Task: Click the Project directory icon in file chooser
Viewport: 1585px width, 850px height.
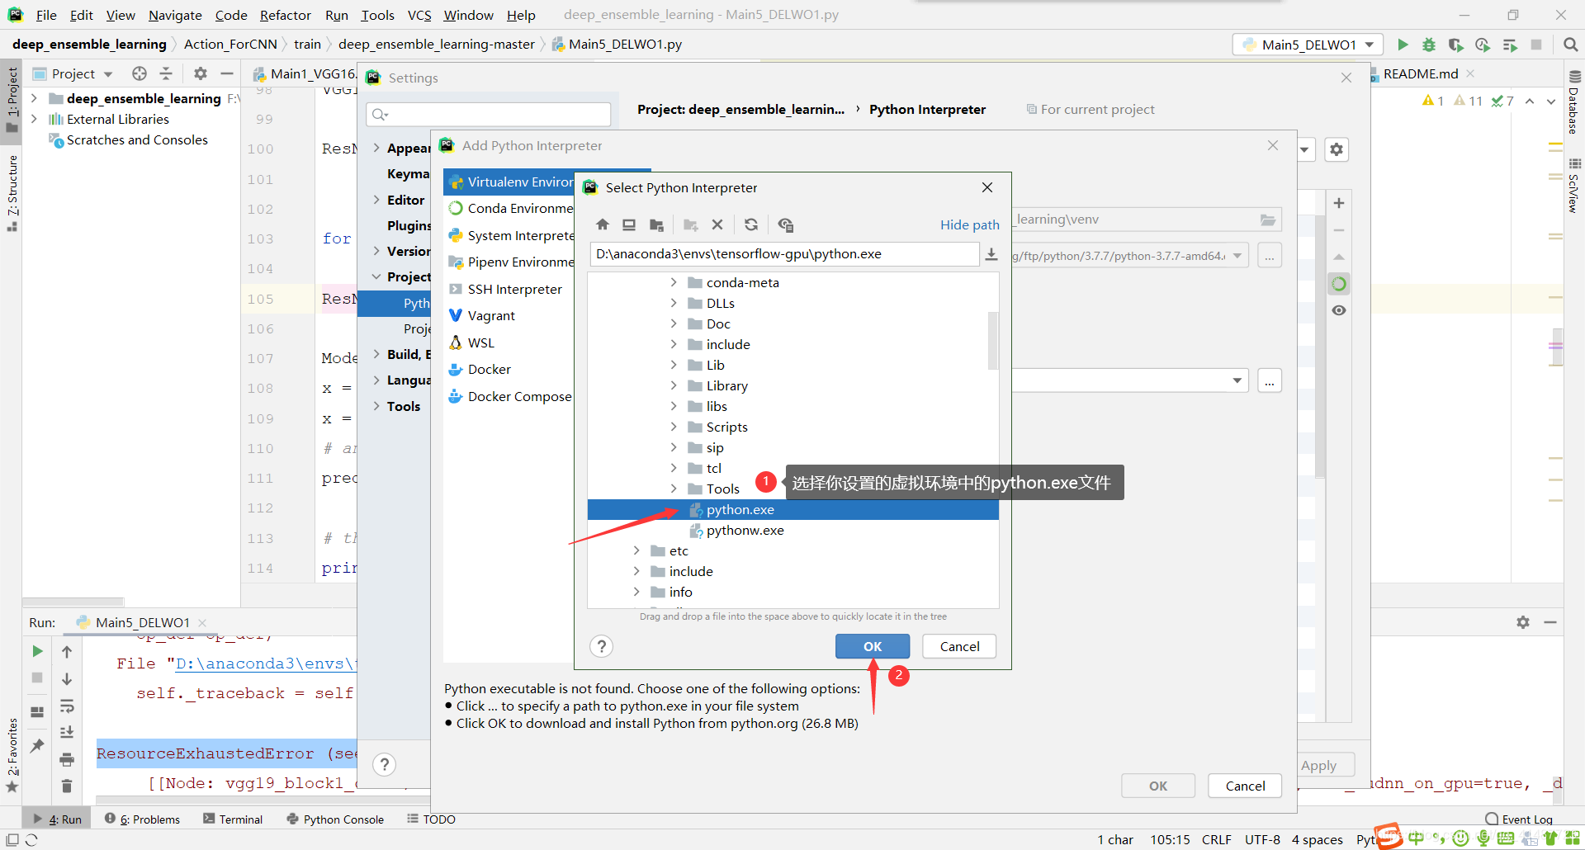Action: [656, 224]
